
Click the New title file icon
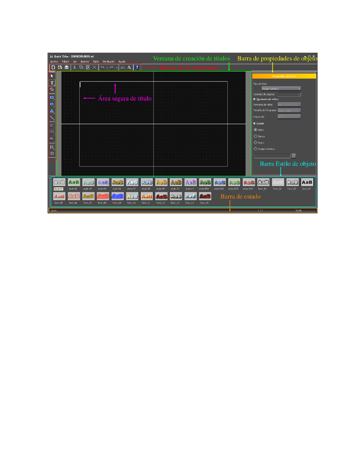[53, 68]
